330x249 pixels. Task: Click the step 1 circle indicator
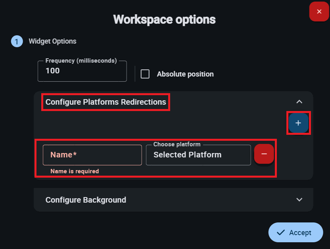pos(17,41)
